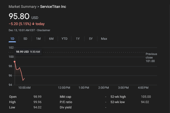Switch to the 5D chart tab
Screen dimensions: 170x113
coord(25,39)
